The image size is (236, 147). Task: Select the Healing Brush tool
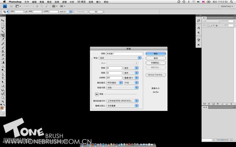click(3, 44)
